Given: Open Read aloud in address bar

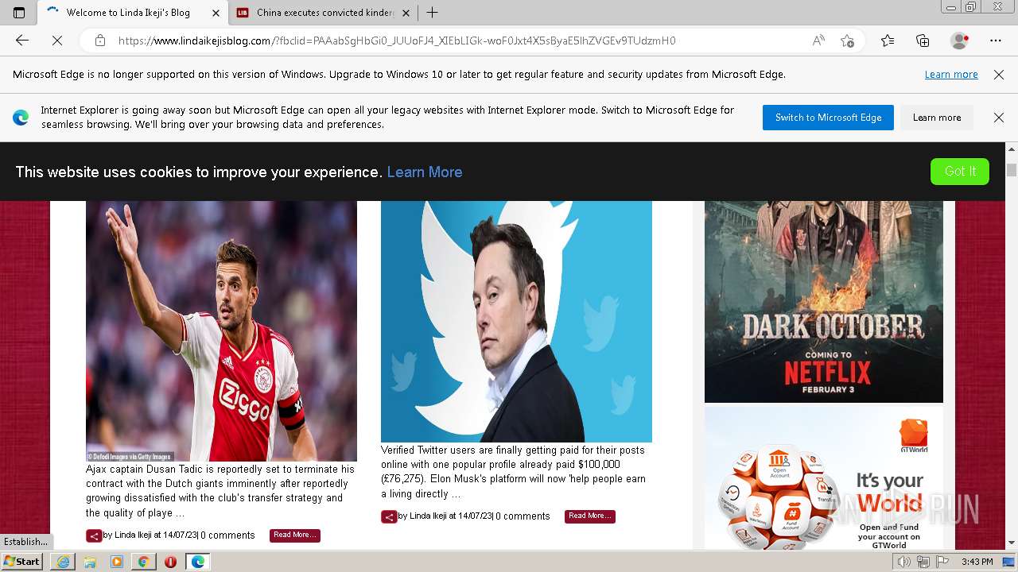Looking at the screenshot, I should click(x=818, y=41).
